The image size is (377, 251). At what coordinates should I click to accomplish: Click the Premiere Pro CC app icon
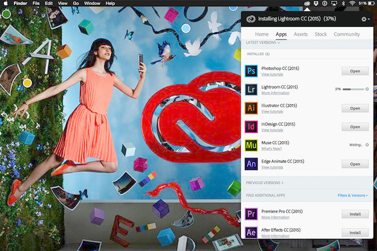pos(251,214)
